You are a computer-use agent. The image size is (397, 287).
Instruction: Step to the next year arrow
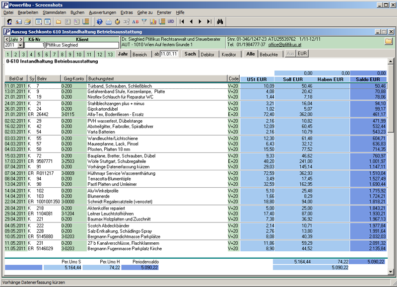tap(22, 39)
